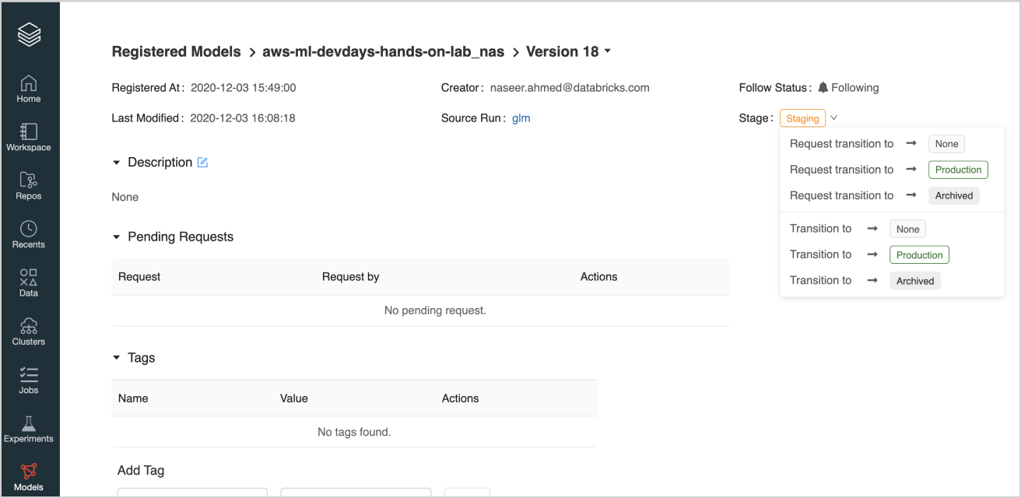Image resolution: width=1021 pixels, height=498 pixels.
Task: Edit the Description with pencil icon
Action: coord(202,163)
